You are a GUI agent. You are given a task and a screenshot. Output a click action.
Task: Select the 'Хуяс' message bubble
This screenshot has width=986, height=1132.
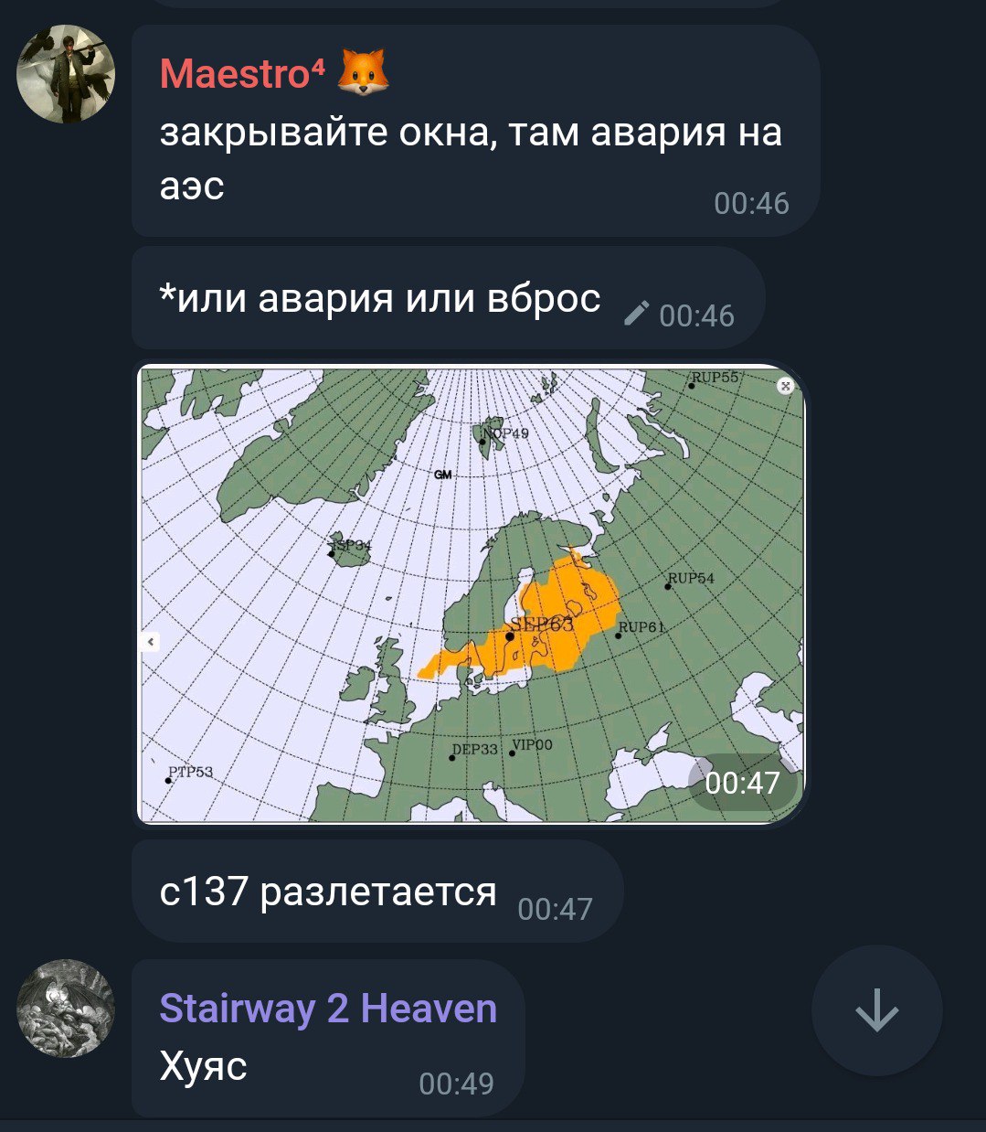(x=328, y=1038)
